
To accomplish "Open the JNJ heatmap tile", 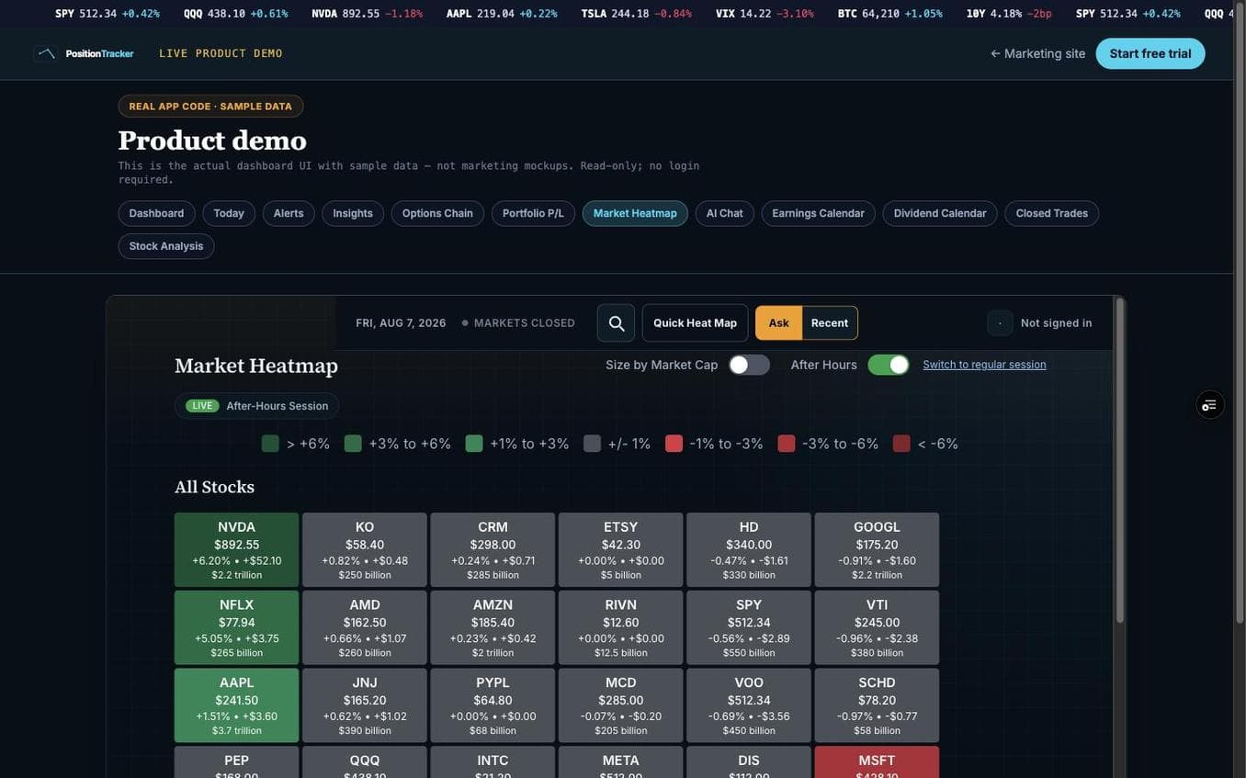I will pyautogui.click(x=365, y=705).
